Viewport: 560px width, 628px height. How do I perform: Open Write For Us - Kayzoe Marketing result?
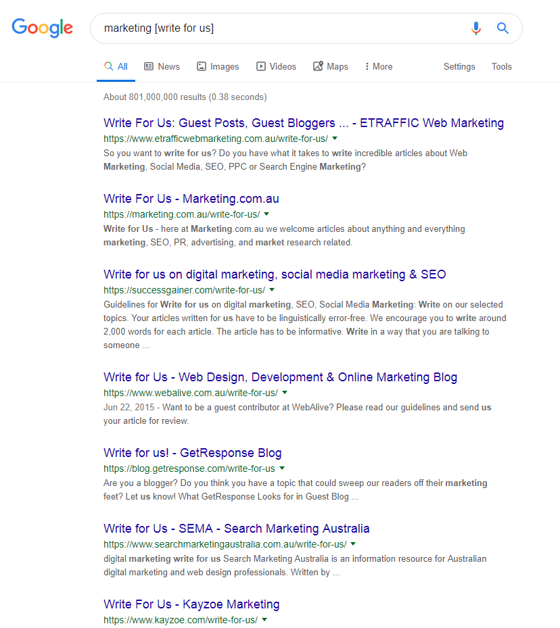[191, 604]
